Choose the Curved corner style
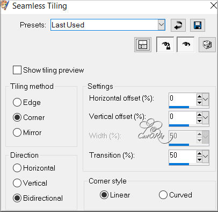 click(163, 195)
